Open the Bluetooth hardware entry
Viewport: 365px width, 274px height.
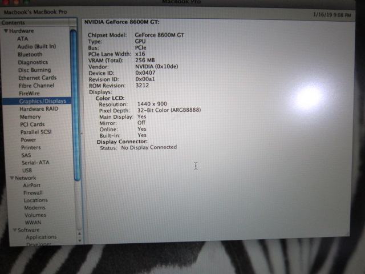(30, 54)
